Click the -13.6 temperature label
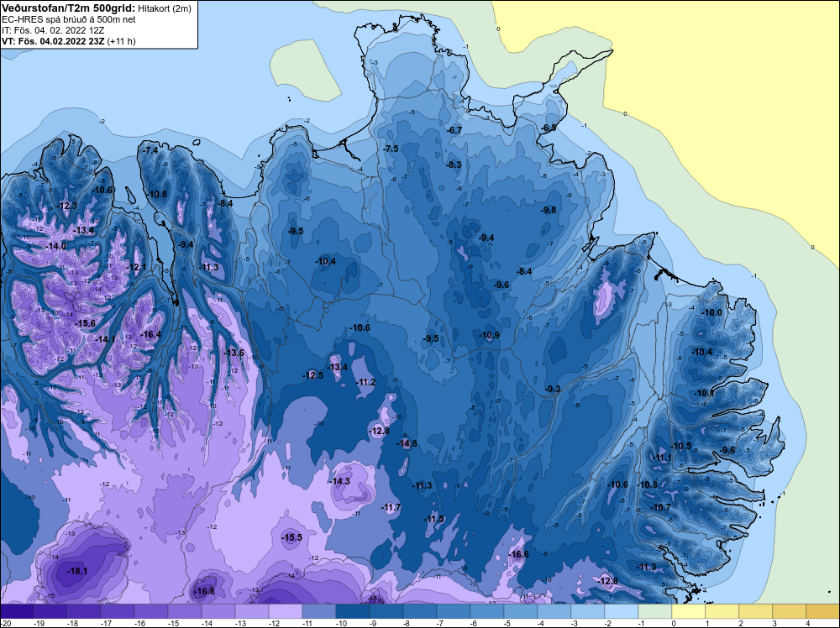The height and width of the screenshot is (628, 840). coord(234,353)
